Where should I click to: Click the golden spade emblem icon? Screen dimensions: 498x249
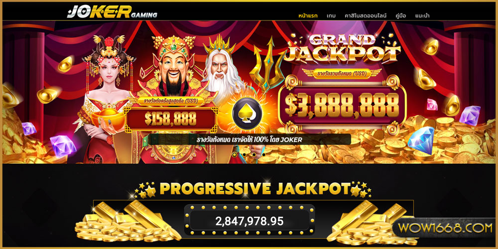coord(247,114)
